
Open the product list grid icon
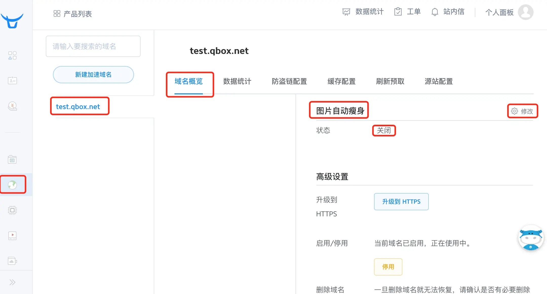coord(57,14)
